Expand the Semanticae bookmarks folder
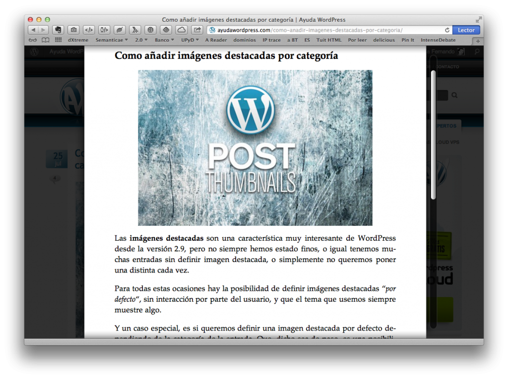 [112, 40]
